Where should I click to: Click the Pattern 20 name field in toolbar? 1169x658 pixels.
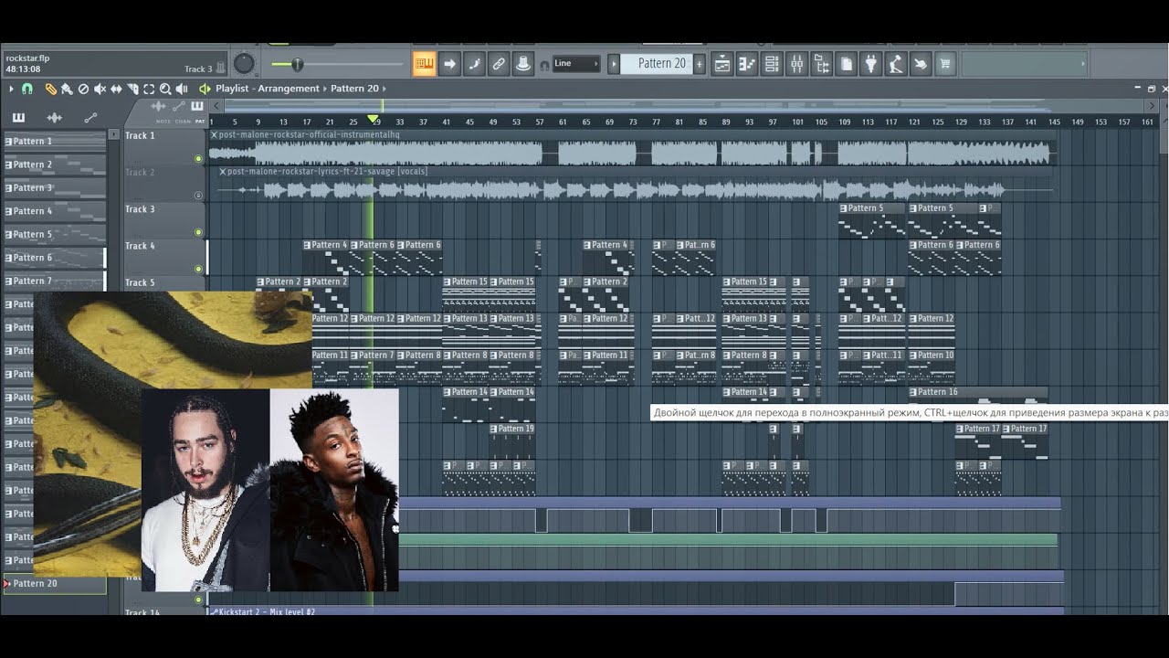tap(657, 64)
